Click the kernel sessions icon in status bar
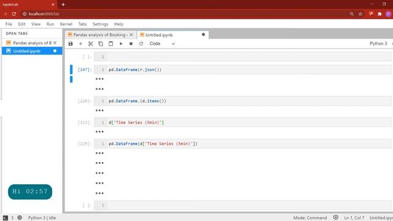 click(x=20, y=217)
